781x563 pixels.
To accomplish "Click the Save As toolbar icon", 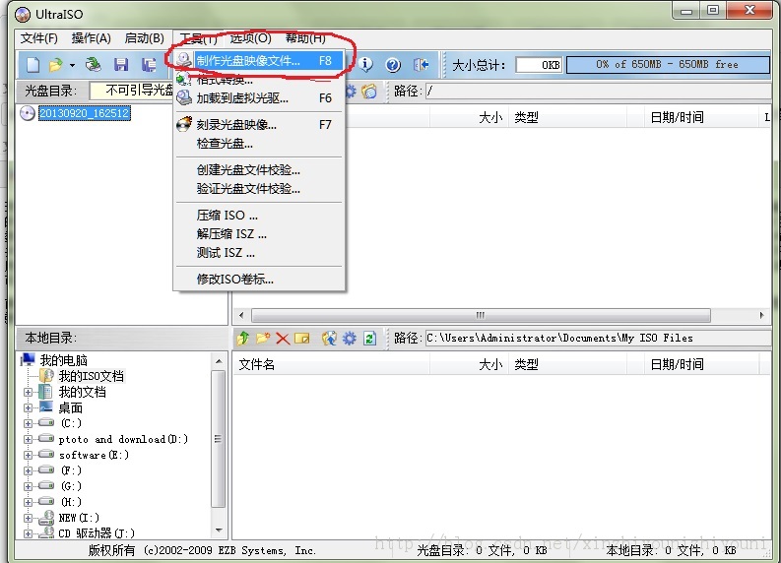I will 149,64.
